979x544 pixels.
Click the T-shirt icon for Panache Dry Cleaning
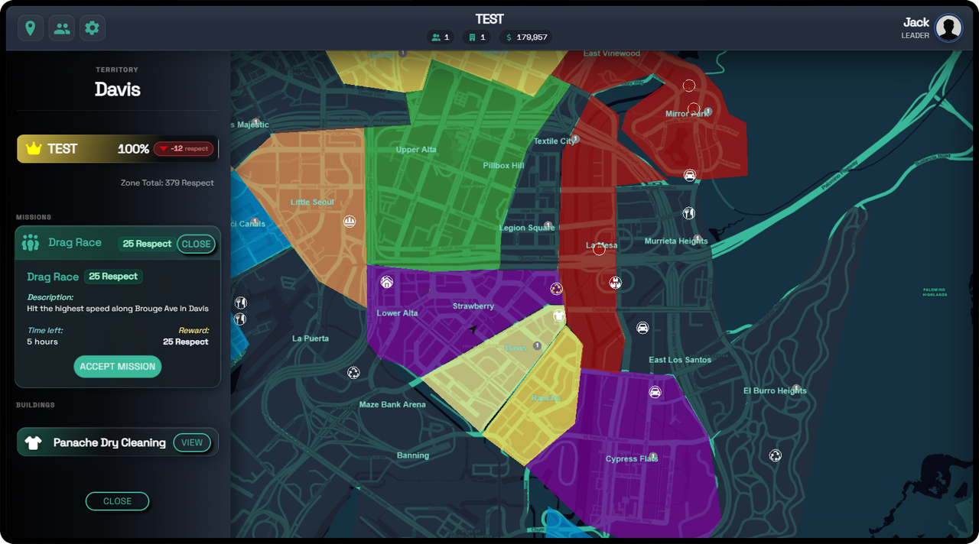[x=33, y=442]
